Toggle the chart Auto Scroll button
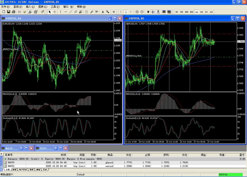Image resolution: width=247 pixels, height=177 pixels. click(x=148, y=12)
